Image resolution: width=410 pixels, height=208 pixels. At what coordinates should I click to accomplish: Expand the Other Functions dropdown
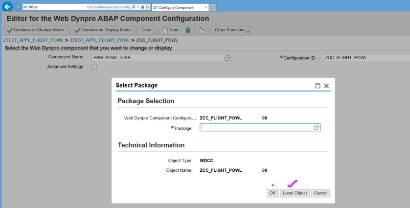(231, 30)
